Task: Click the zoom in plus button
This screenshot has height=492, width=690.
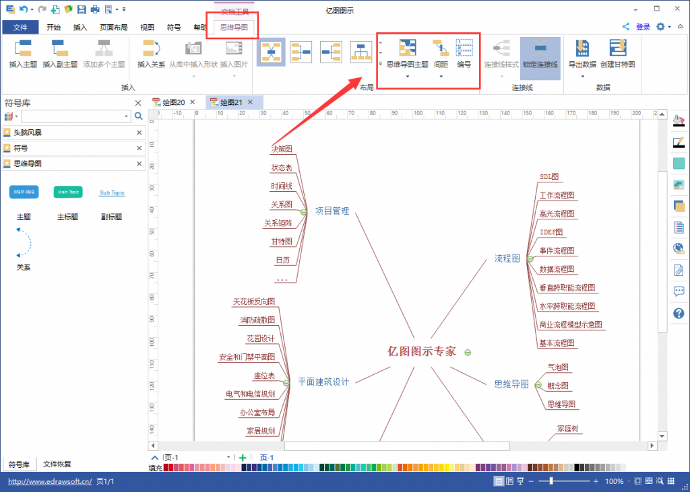Action: [596, 481]
